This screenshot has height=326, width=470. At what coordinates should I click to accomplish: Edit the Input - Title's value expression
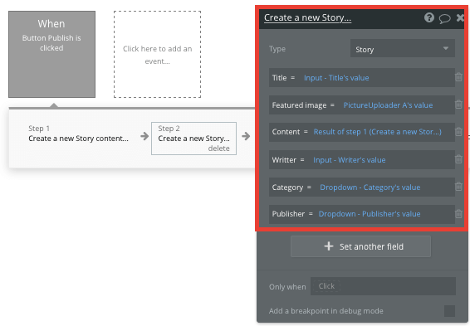tap(336, 78)
